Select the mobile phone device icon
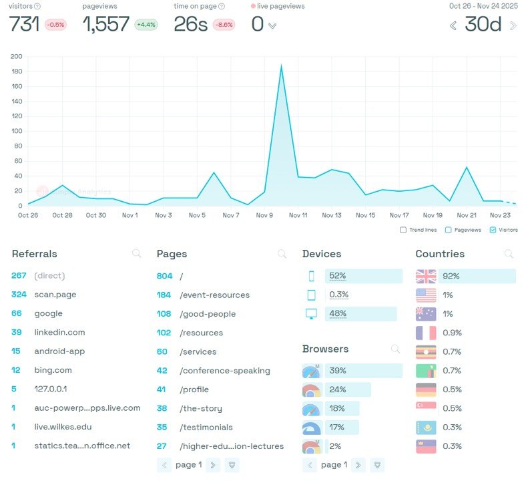This screenshot has width=526, height=481. point(311,276)
